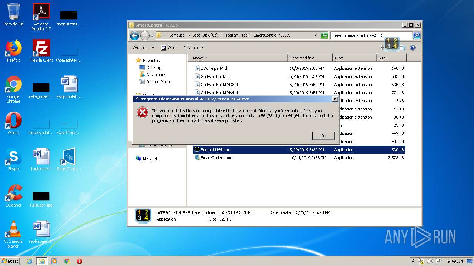This screenshot has height=266, width=474.
Task: Select Local Disk (C:) in address breadcrumb
Action: pyautogui.click(x=205, y=35)
